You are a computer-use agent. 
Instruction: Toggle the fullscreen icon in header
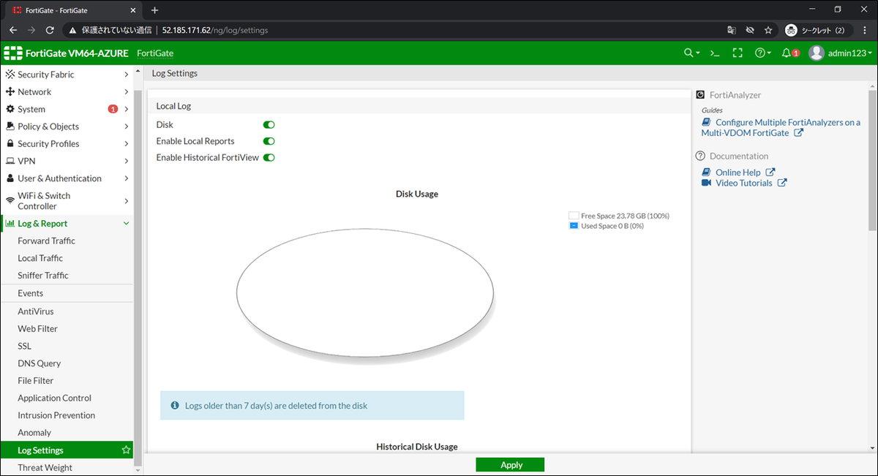pyautogui.click(x=738, y=53)
